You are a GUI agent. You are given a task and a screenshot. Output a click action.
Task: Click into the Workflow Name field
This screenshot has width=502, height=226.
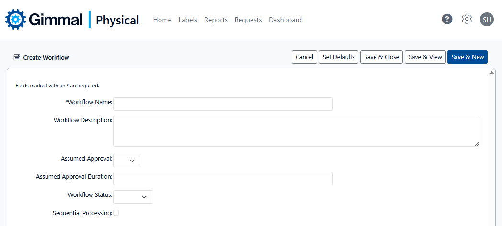click(x=223, y=104)
